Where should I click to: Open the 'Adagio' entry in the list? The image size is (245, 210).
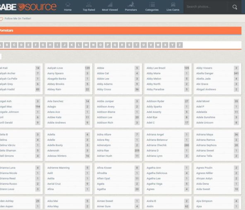(52, 107)
